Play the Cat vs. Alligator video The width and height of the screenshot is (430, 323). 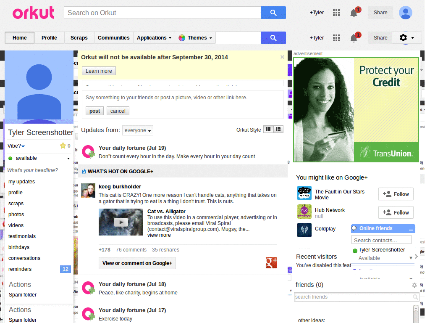[x=121, y=222]
